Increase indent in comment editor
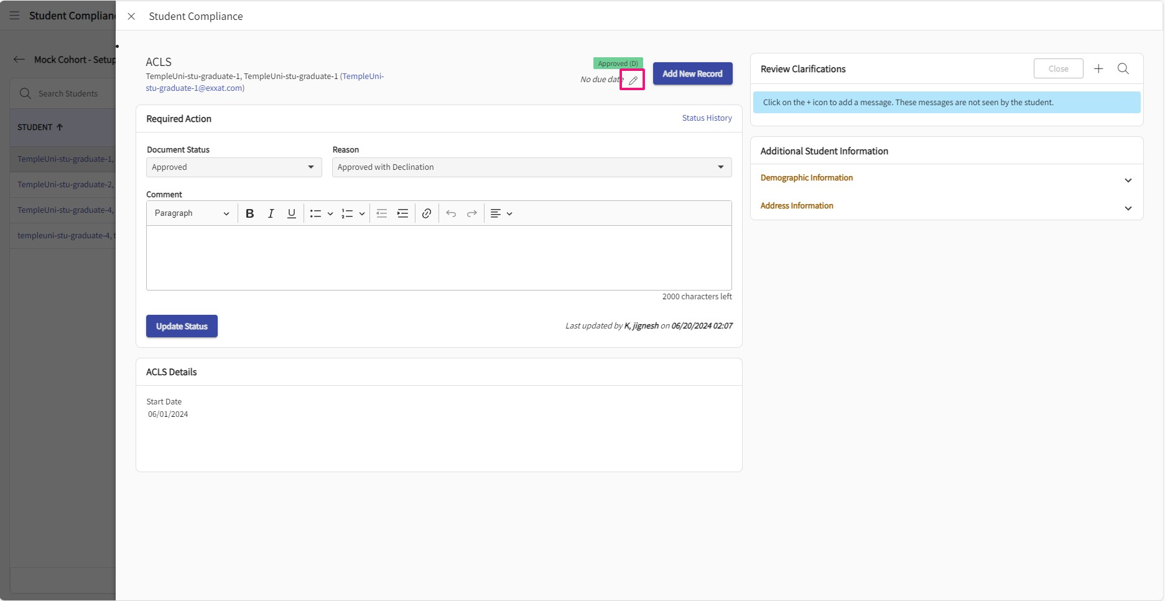The height and width of the screenshot is (601, 1165). (402, 213)
